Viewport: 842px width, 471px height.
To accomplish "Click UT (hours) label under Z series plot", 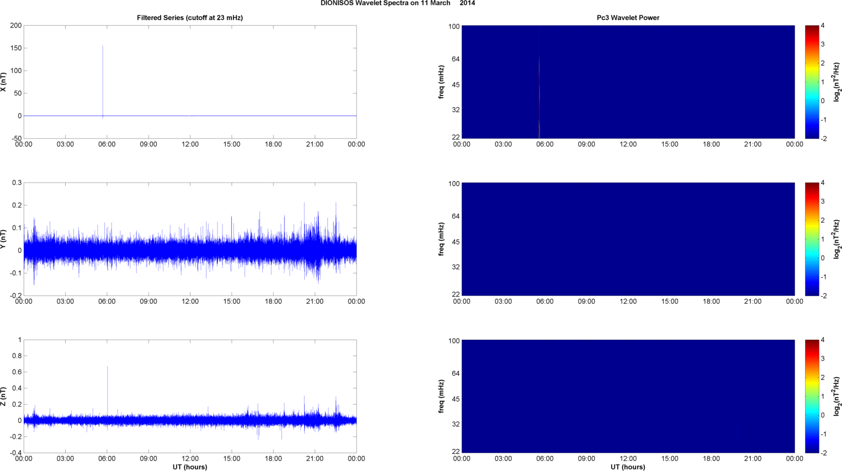I will tap(190, 467).
